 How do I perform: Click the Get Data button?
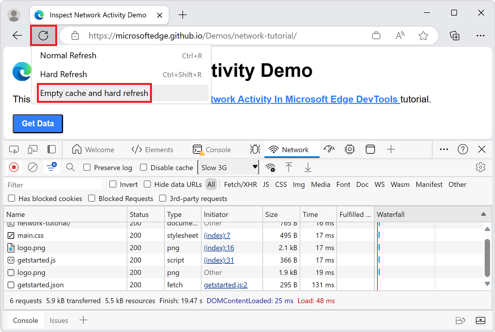point(38,123)
